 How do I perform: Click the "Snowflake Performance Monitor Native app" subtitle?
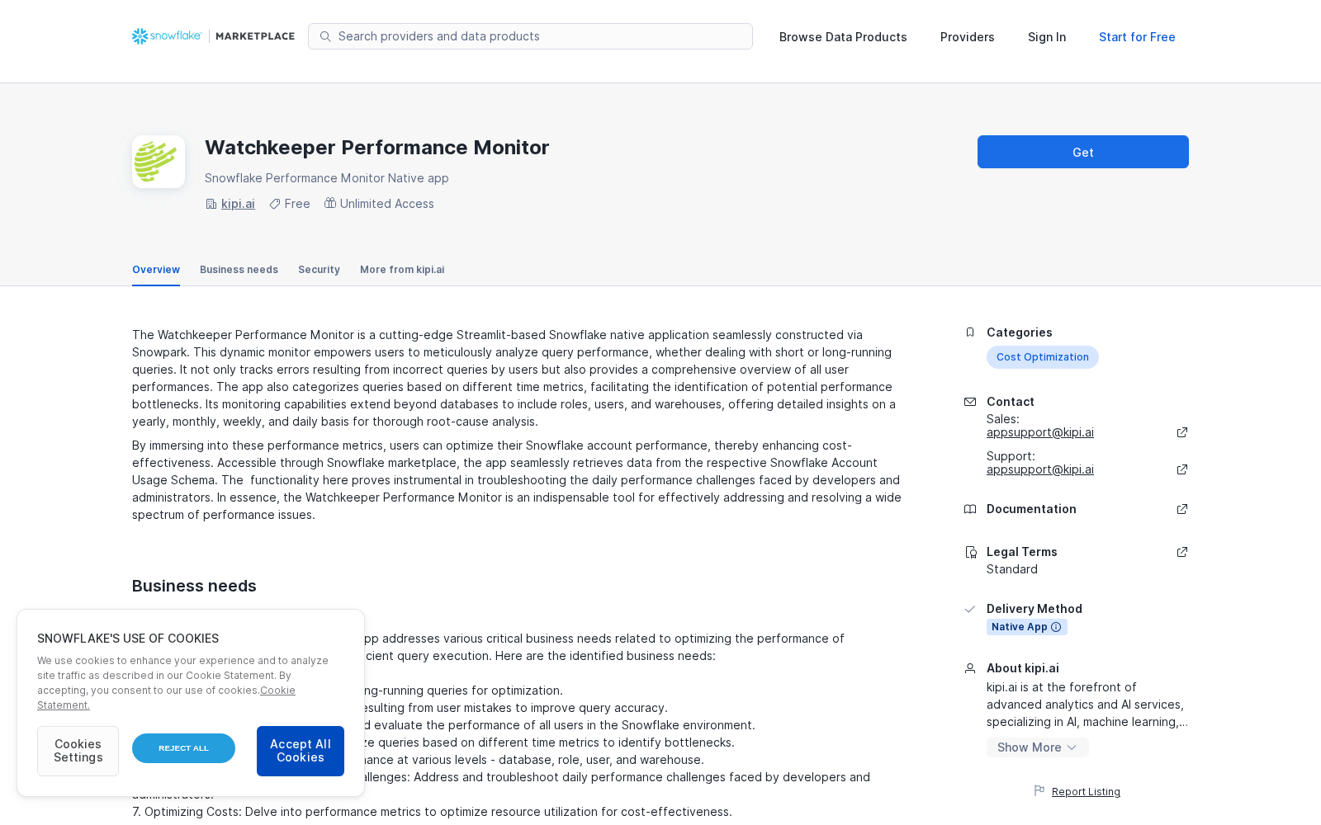[x=327, y=178]
